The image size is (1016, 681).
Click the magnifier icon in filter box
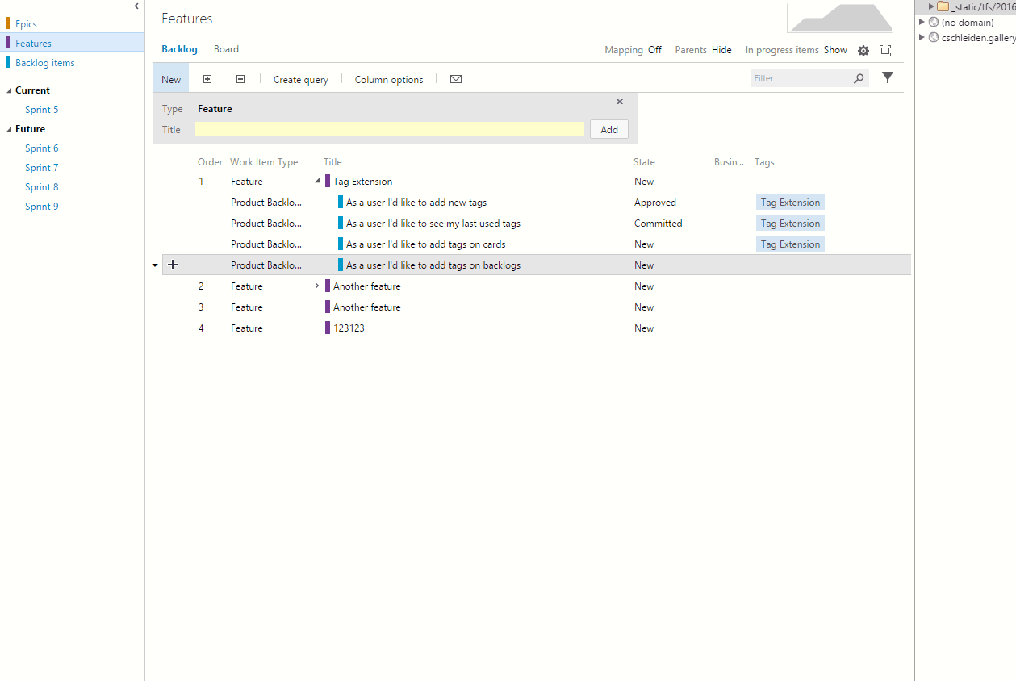click(859, 78)
